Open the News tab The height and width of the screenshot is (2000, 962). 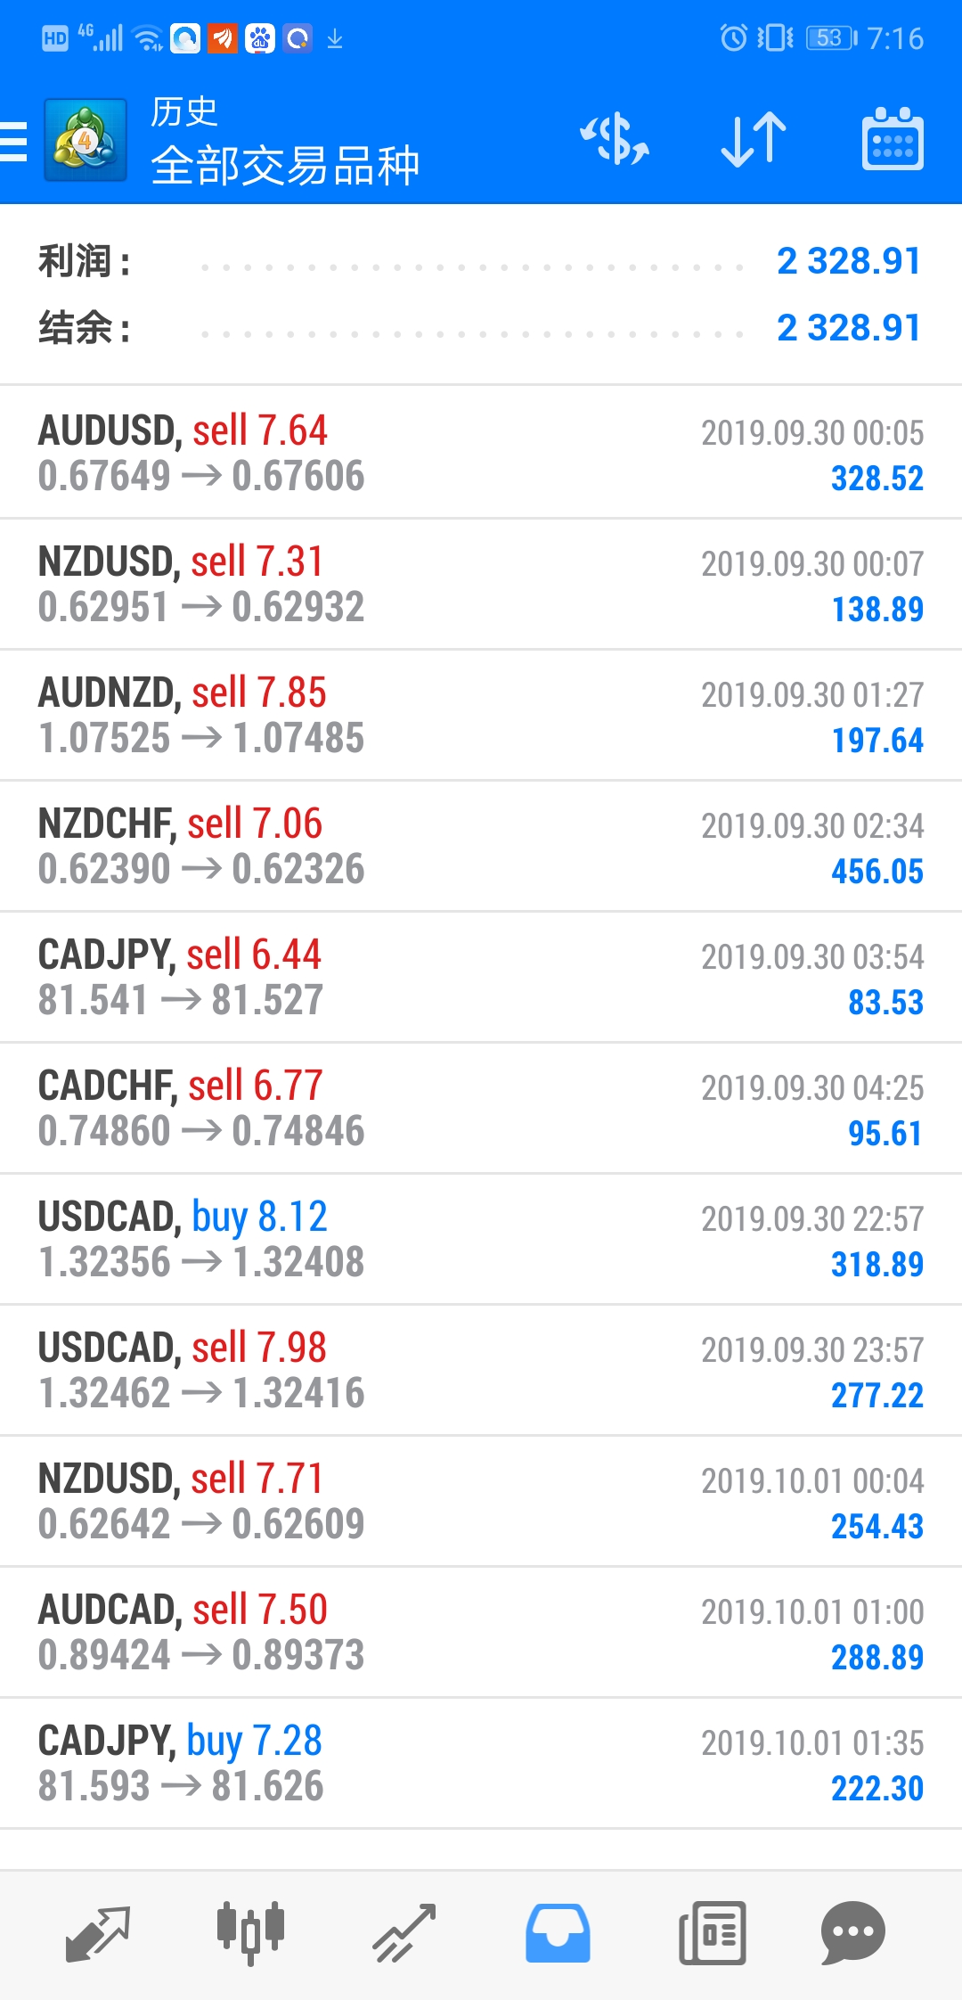pyautogui.click(x=712, y=1932)
